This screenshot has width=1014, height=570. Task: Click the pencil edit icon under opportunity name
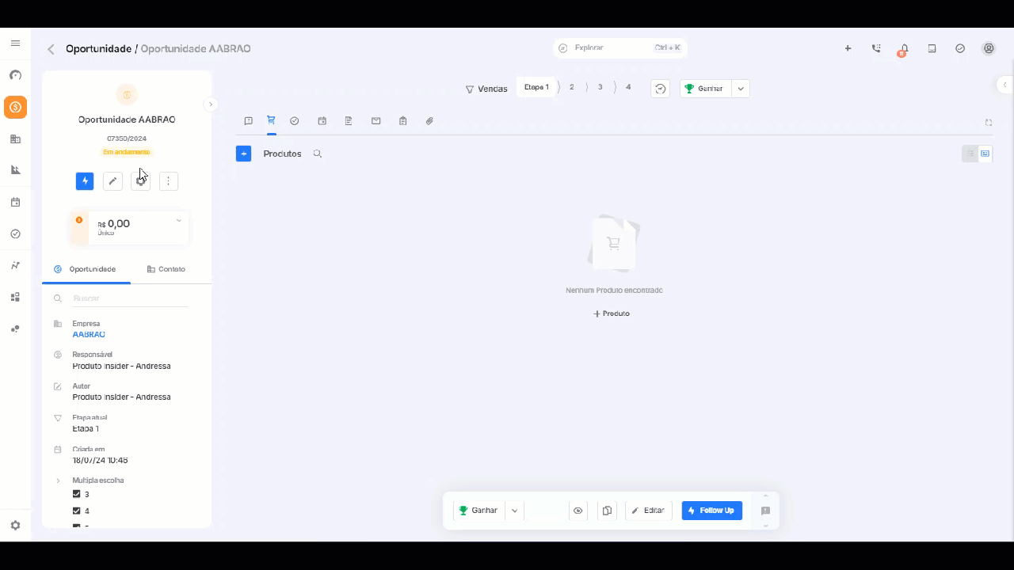tap(112, 181)
